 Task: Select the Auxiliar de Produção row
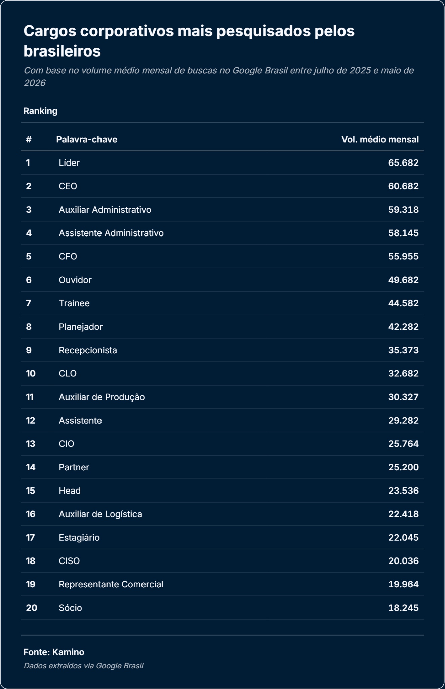[x=222, y=397]
